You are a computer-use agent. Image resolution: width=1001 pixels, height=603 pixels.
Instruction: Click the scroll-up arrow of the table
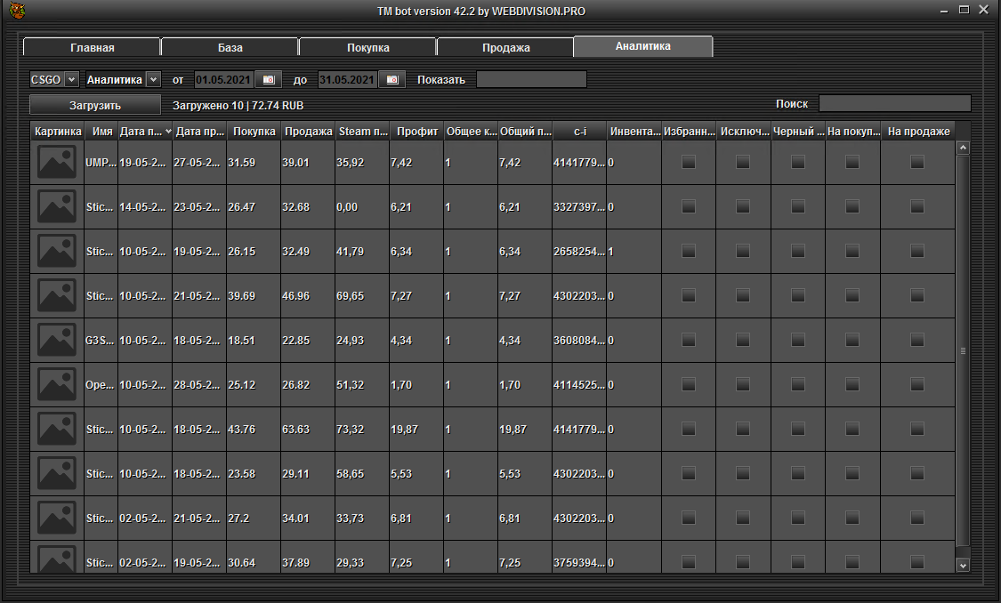point(962,149)
